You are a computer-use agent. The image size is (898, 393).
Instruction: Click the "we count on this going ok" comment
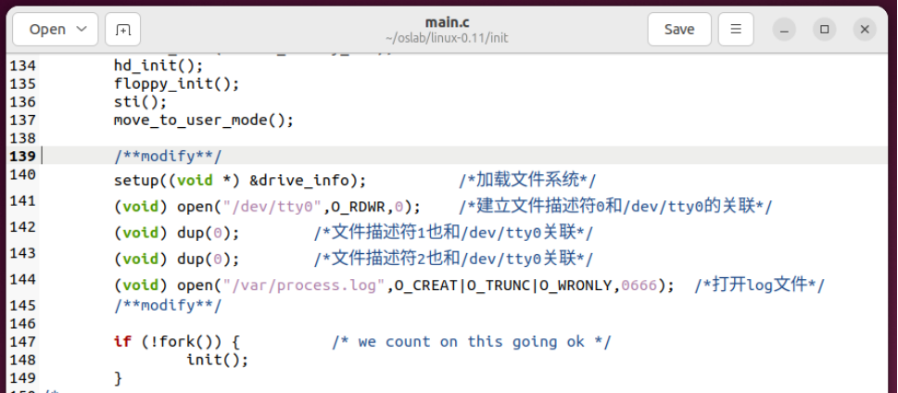pyautogui.click(x=472, y=342)
